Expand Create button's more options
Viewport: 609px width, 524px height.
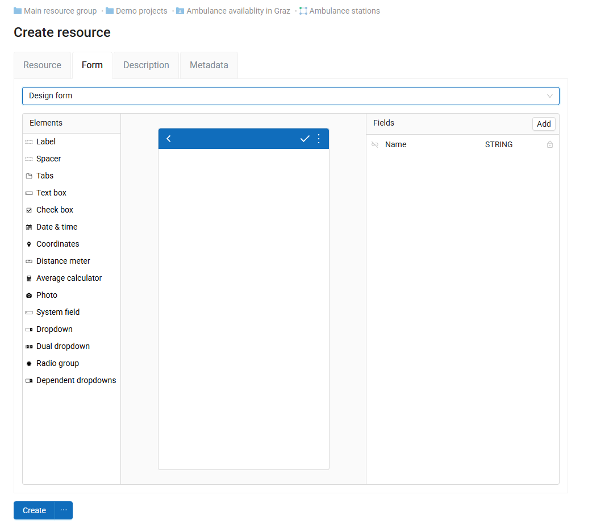click(64, 510)
